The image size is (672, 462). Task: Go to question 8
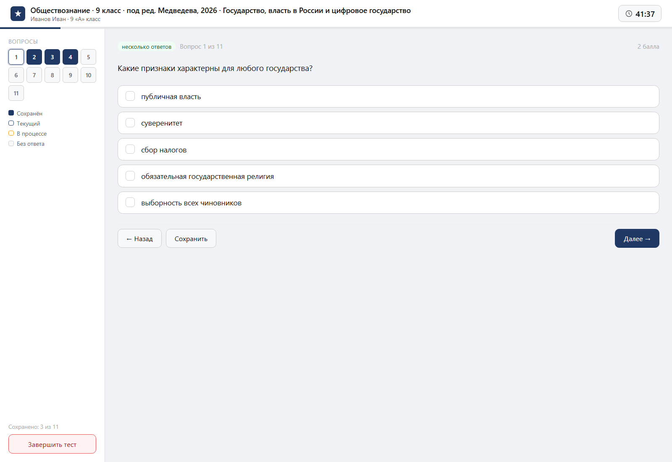[x=52, y=75]
